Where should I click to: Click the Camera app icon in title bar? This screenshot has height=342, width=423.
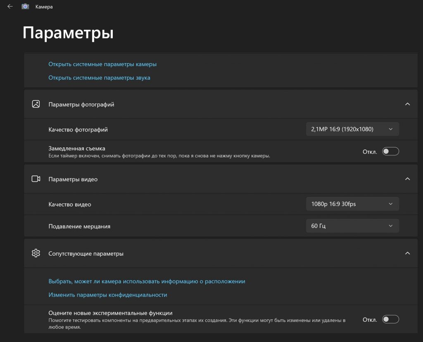point(25,7)
